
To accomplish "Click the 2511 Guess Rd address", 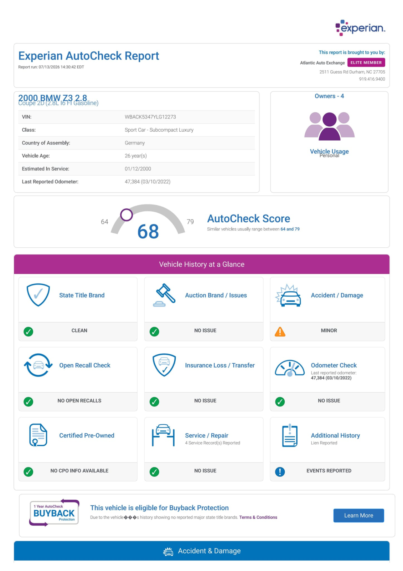I will [x=352, y=72].
